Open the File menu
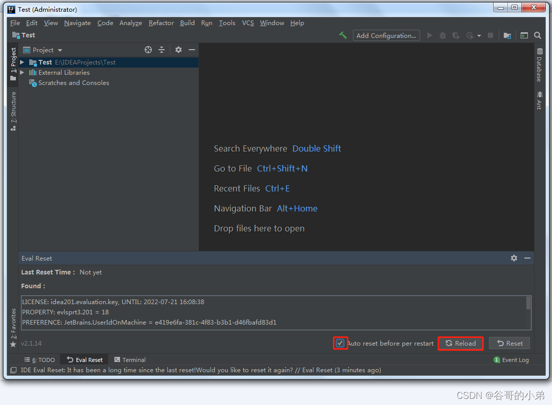Screen dimensions: 552x405 coord(15,23)
